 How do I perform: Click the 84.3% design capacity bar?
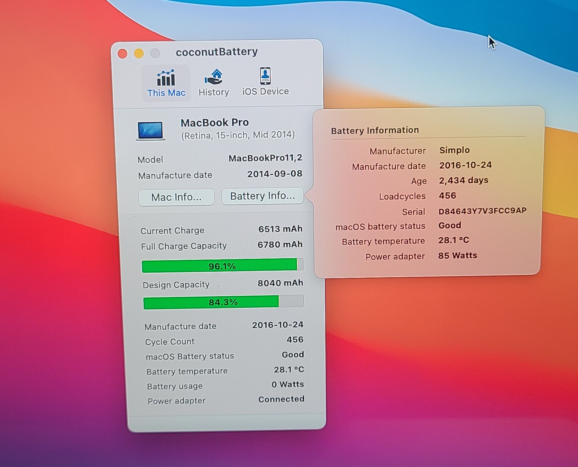[x=223, y=302]
